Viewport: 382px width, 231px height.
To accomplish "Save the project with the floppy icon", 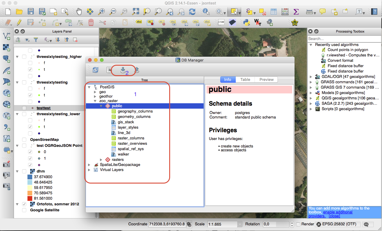I will pyautogui.click(x=30, y=12).
